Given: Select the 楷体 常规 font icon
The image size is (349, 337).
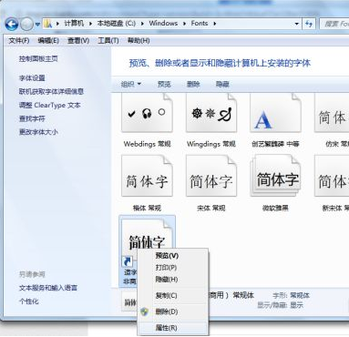Looking at the screenshot, I should click(147, 176).
